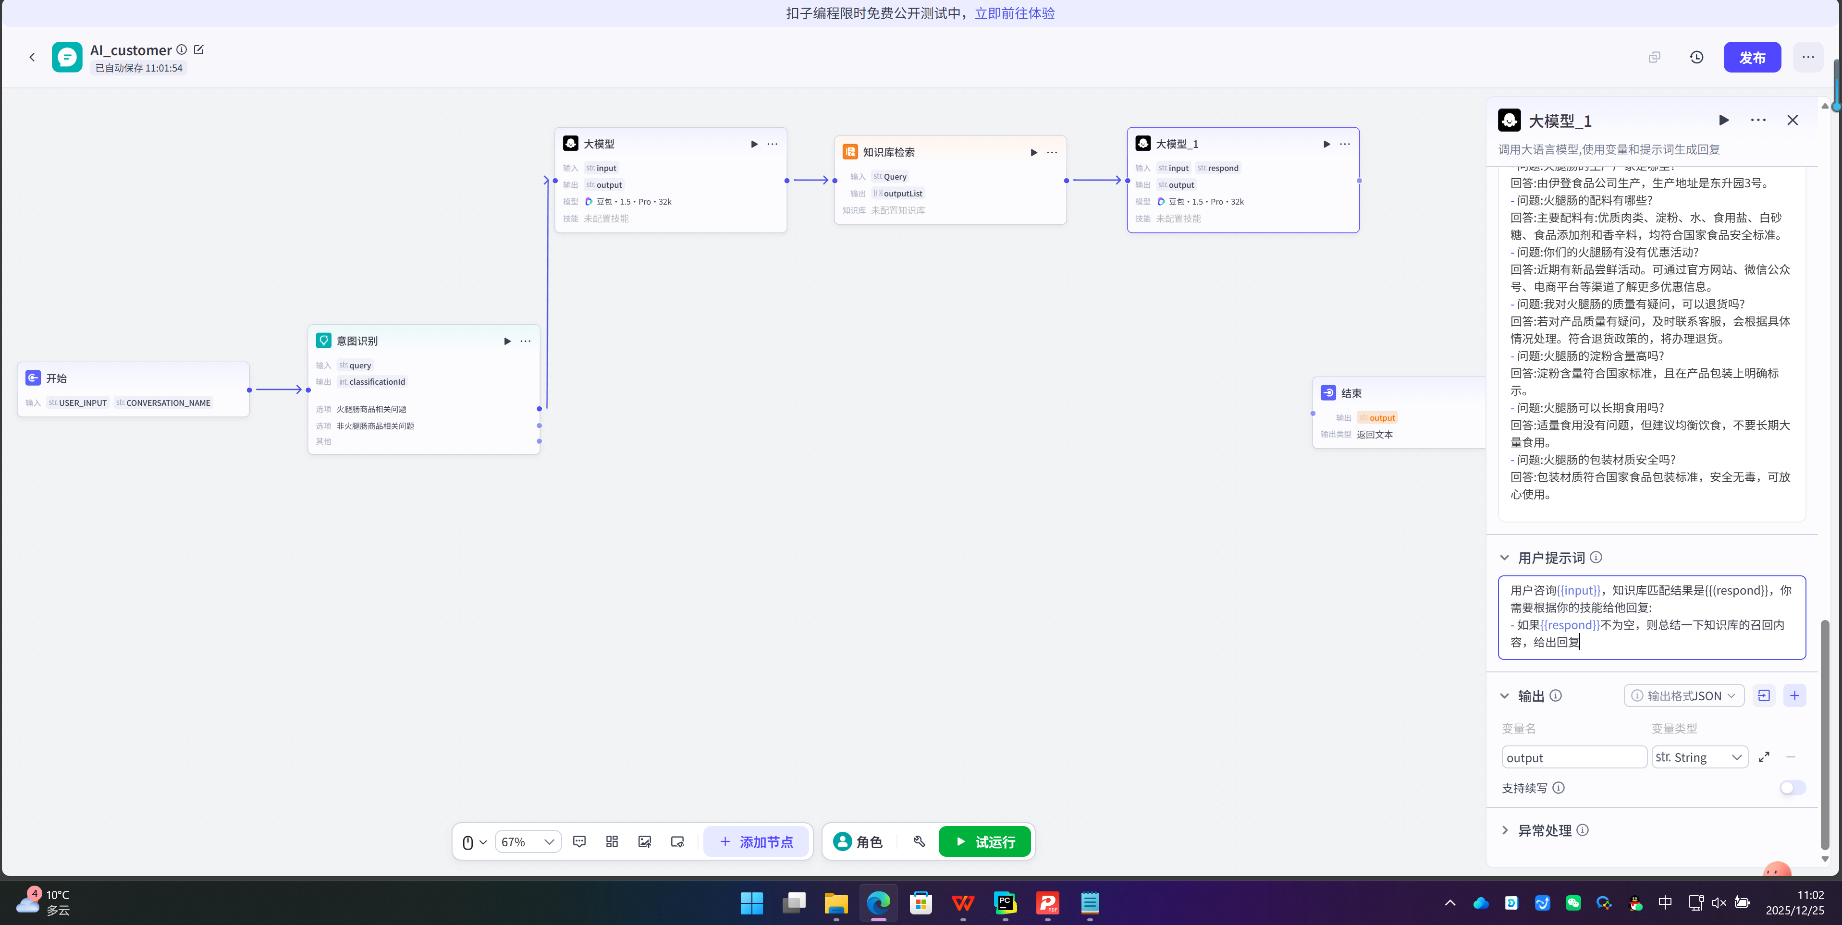Run the 知识库检索 node play icon
Screen dimensions: 1842x925
point(1033,152)
